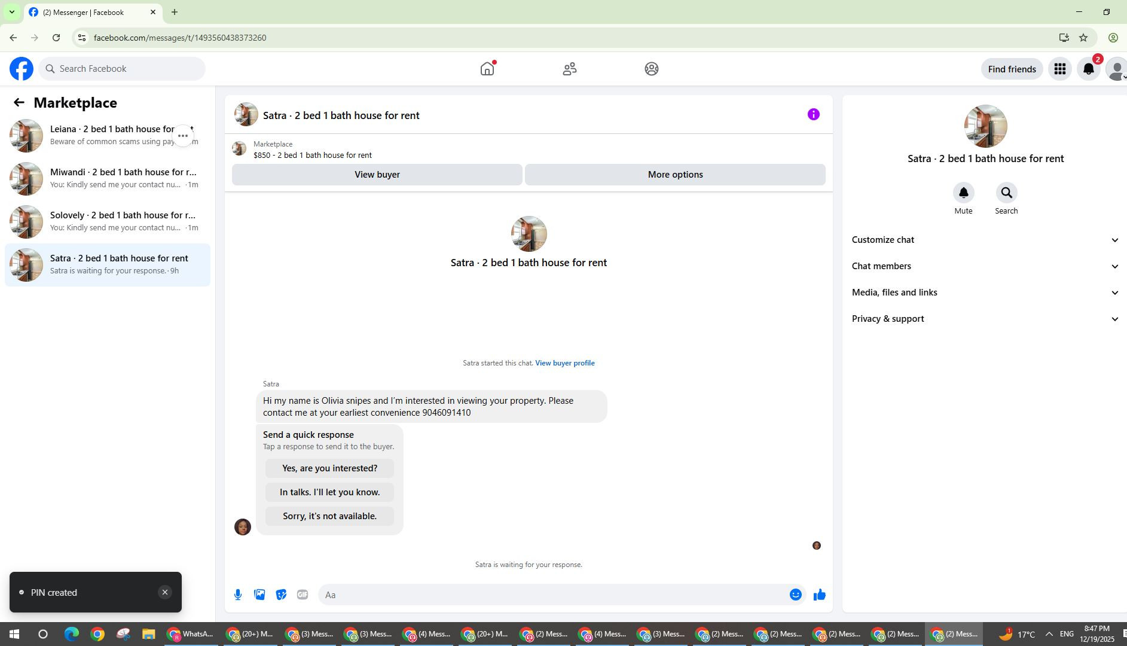
Task: Click the browser address bar URL
Action: coord(180,38)
